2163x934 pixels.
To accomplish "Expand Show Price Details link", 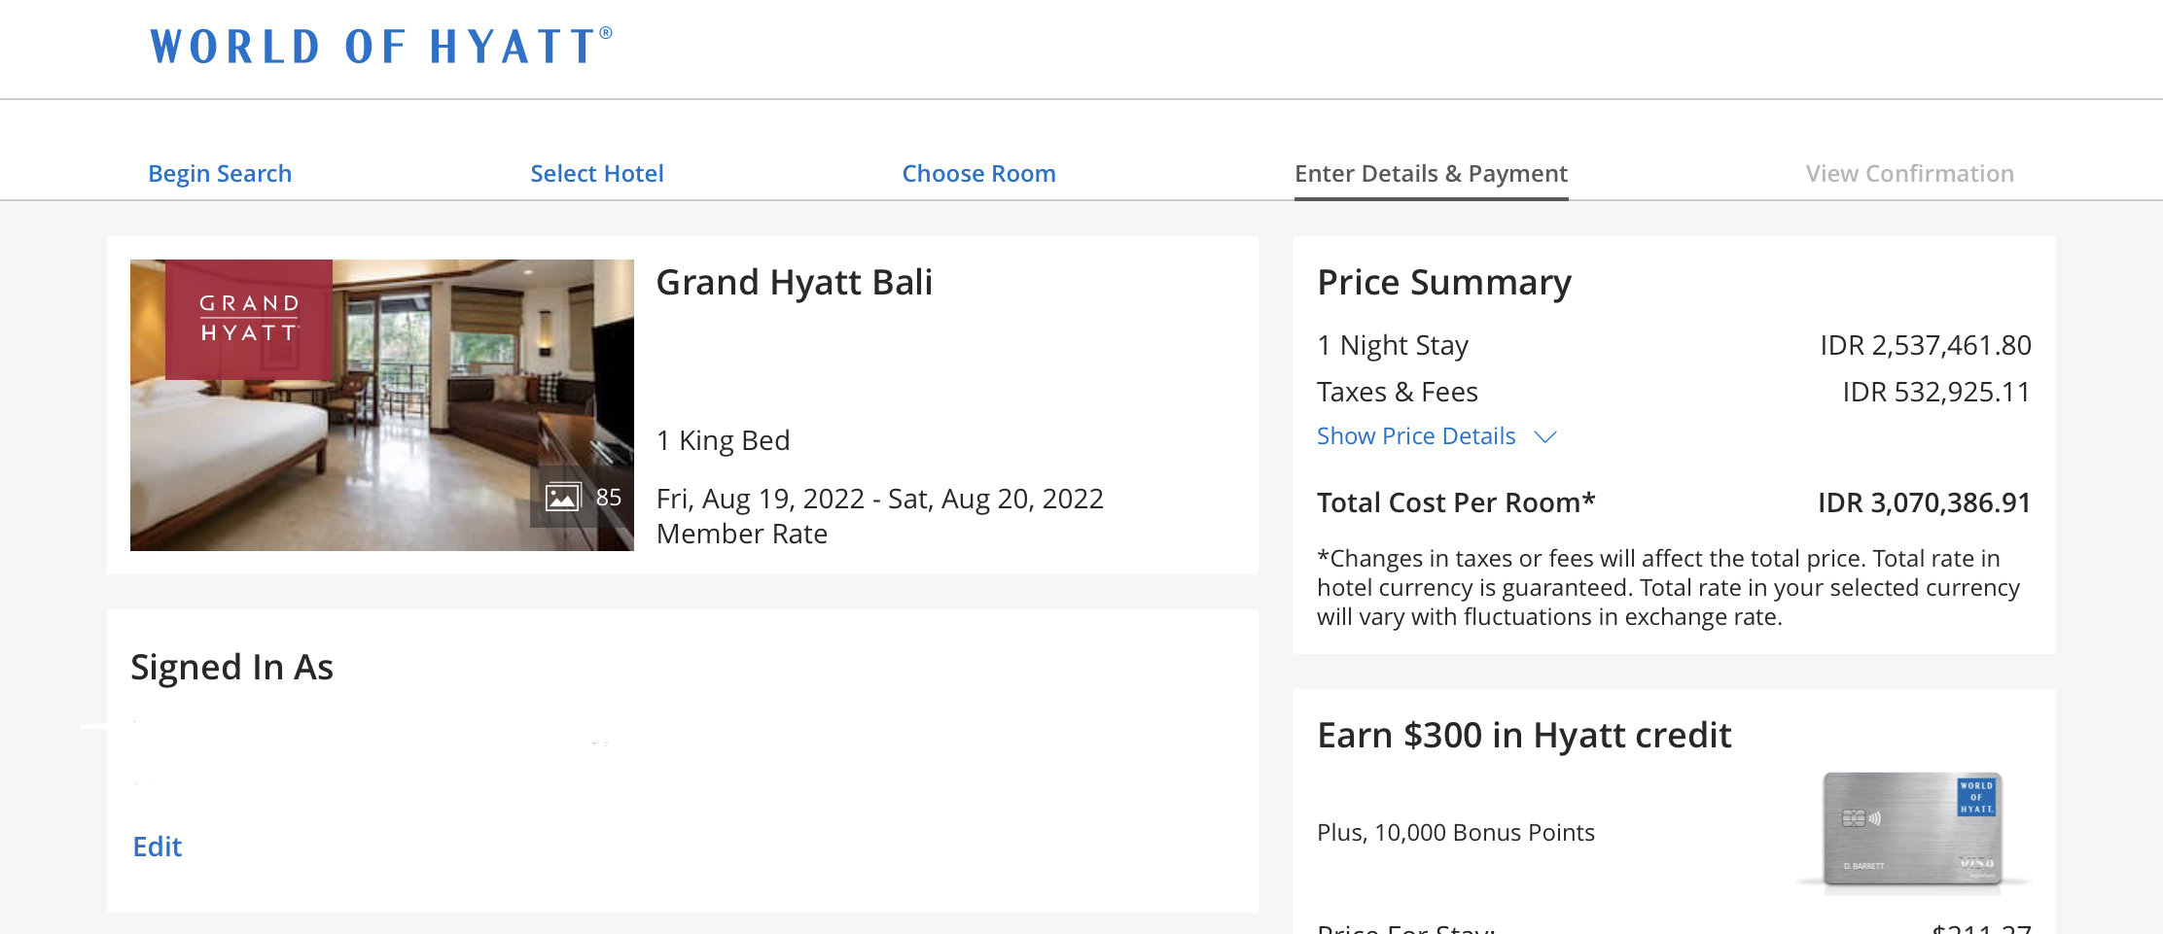I will 1416,436.
